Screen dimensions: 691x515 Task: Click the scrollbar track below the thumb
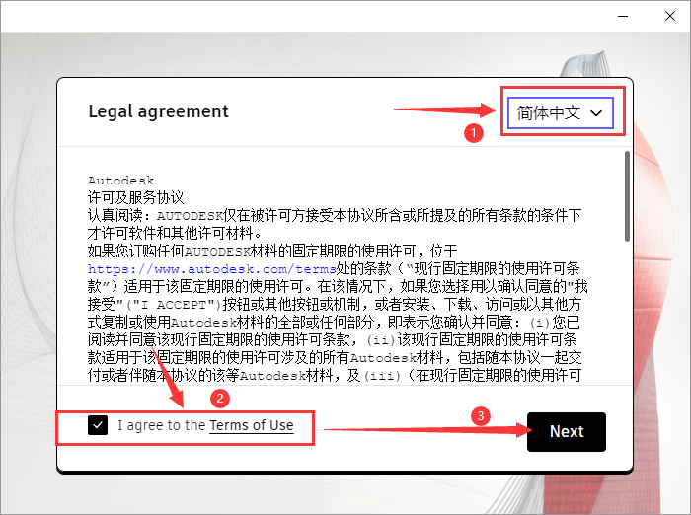pos(627,316)
